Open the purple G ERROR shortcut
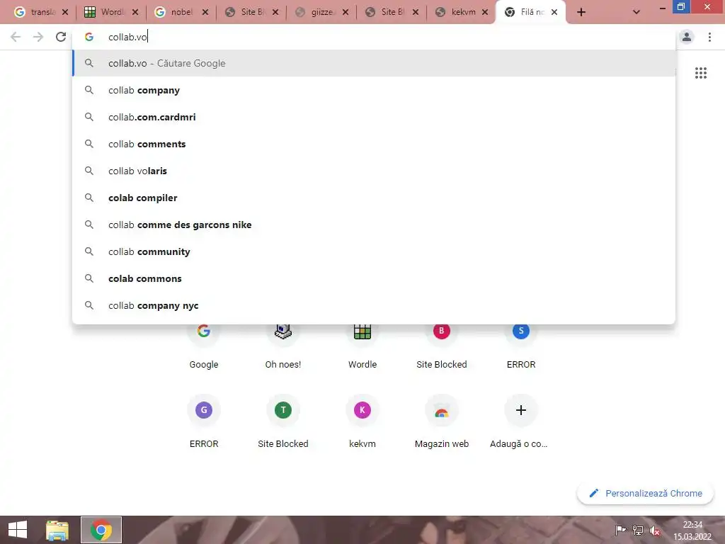Image resolution: width=725 pixels, height=544 pixels. (204, 421)
